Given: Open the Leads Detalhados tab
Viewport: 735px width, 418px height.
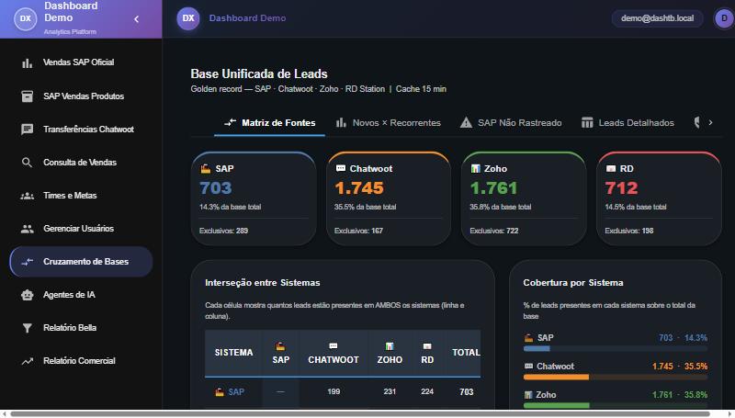Looking at the screenshot, I should click(628, 123).
